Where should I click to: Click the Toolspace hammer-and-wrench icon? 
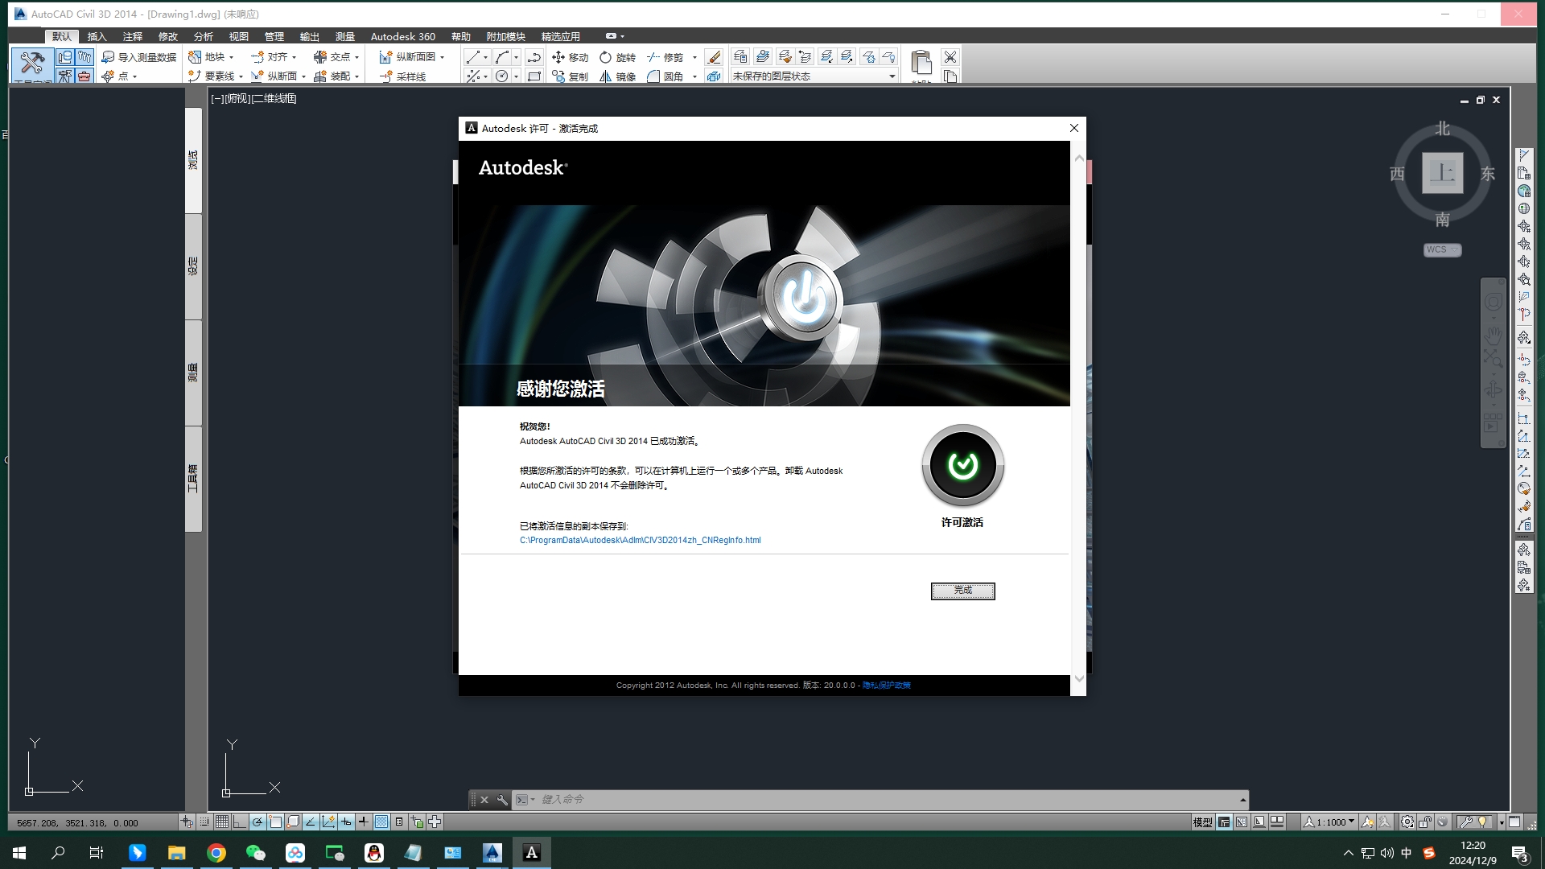32,63
